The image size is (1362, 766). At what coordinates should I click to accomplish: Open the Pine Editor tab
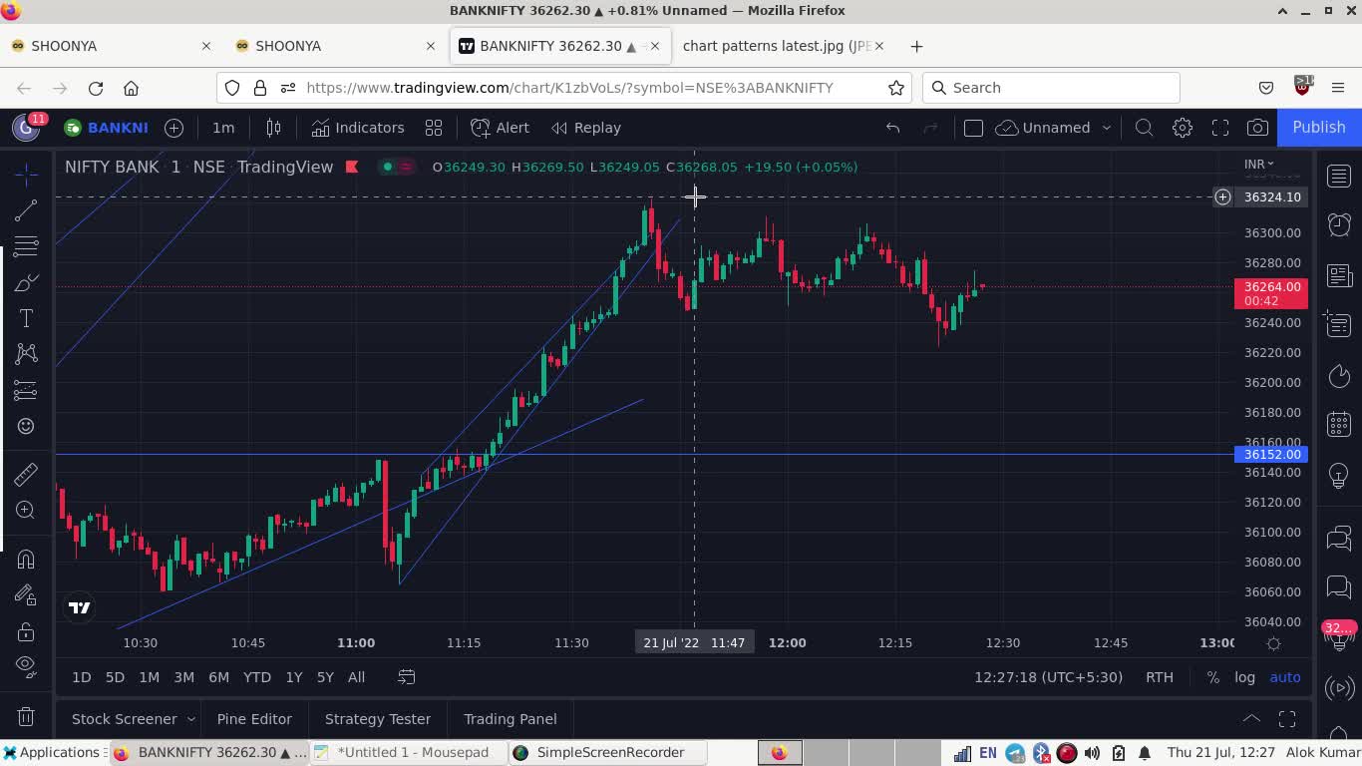point(254,719)
